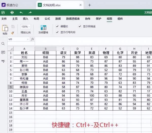Select row 9 header
This screenshot has height=133, width=152.
click(x=11, y=87)
